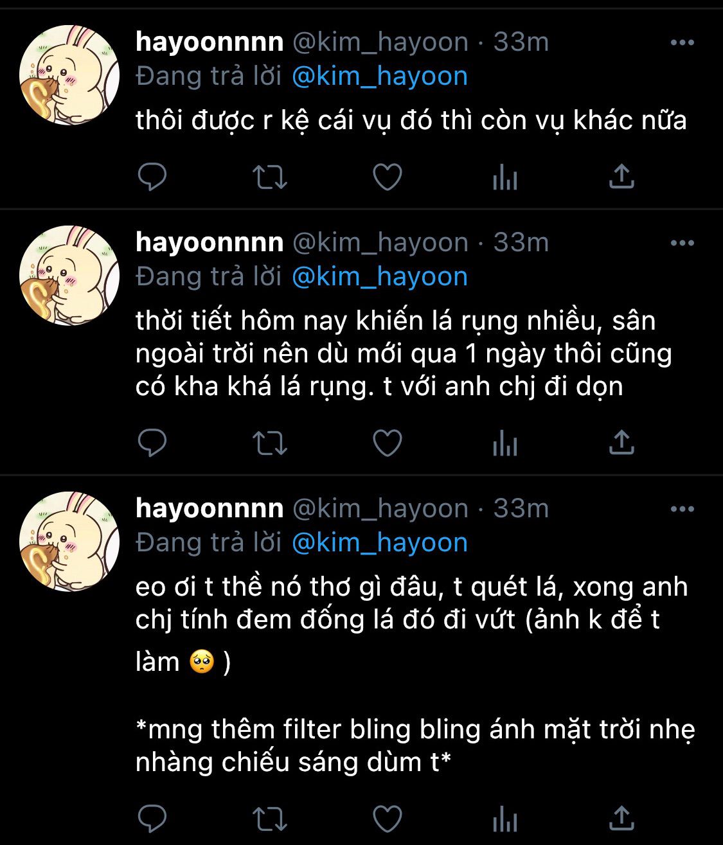Reply to the first tweet about 'vụ khác nữa'
Screen dimensions: 723x845
[152, 177]
